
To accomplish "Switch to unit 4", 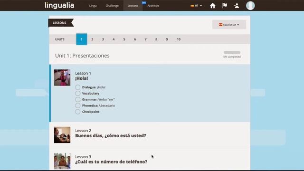I will tap(114, 39).
